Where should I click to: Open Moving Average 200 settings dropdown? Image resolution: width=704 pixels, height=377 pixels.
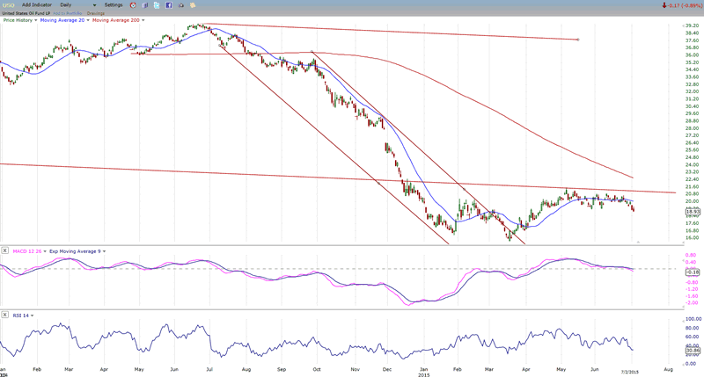pyautogui.click(x=143, y=20)
